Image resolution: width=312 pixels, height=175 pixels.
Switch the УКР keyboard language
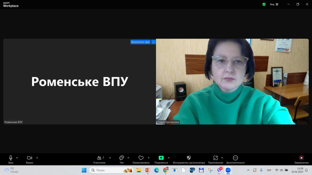coord(269,170)
